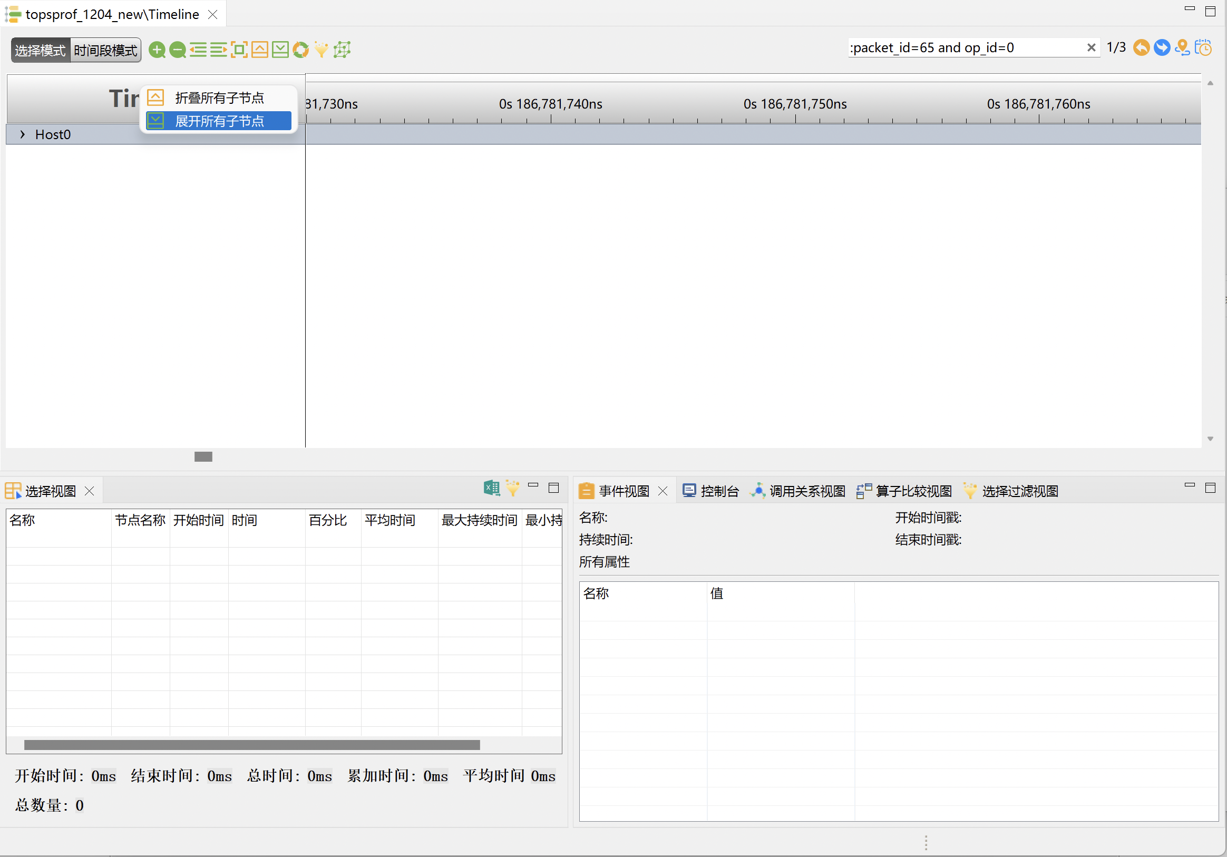Click the circular refresh arrows icon

pos(301,50)
